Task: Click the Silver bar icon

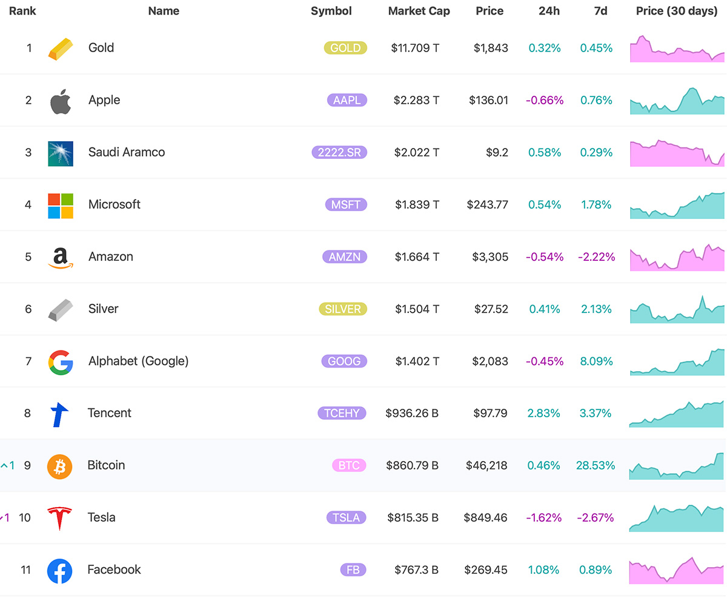Action: tap(61, 309)
